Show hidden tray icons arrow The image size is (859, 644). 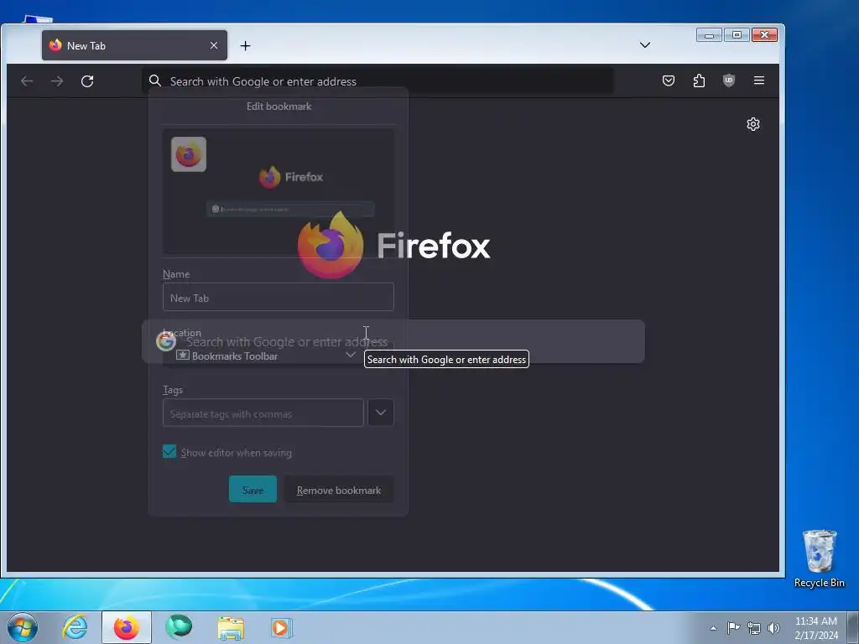tap(713, 629)
